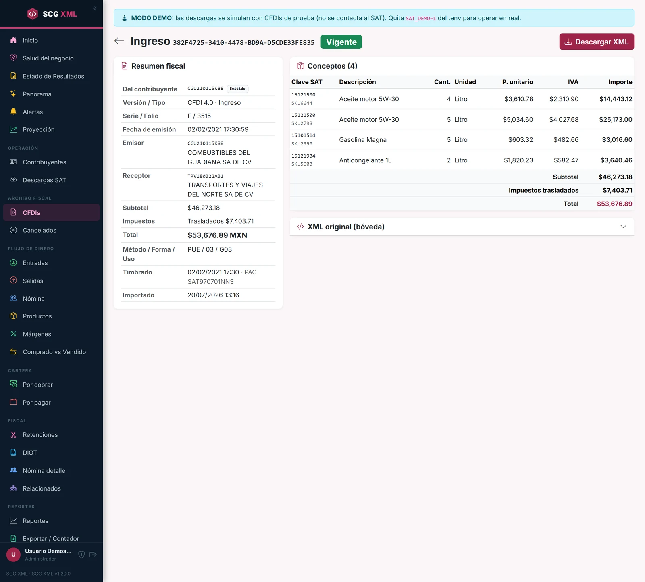
Task: Click the red total $53,676.89 in Conceptos
Action: pyautogui.click(x=614, y=204)
